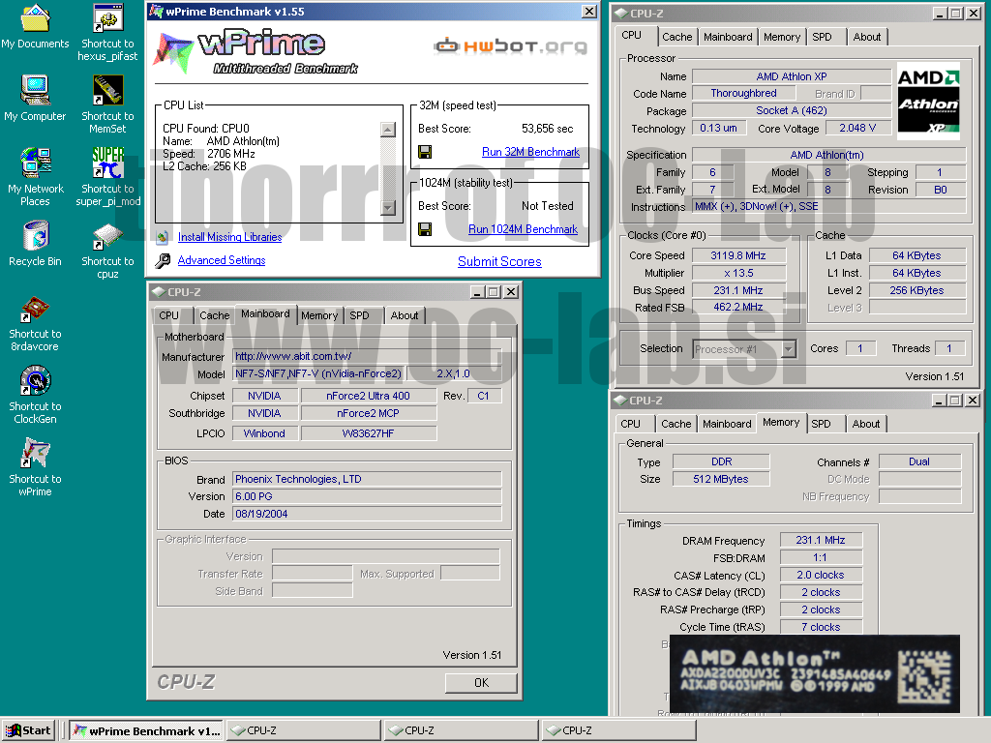The width and height of the screenshot is (991, 743).
Task: Select the third CPU-Z taskbar button
Action: 618,730
